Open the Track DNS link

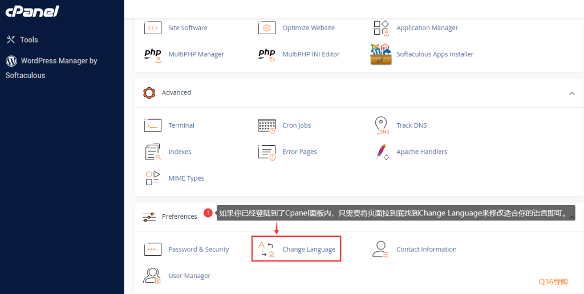(412, 125)
